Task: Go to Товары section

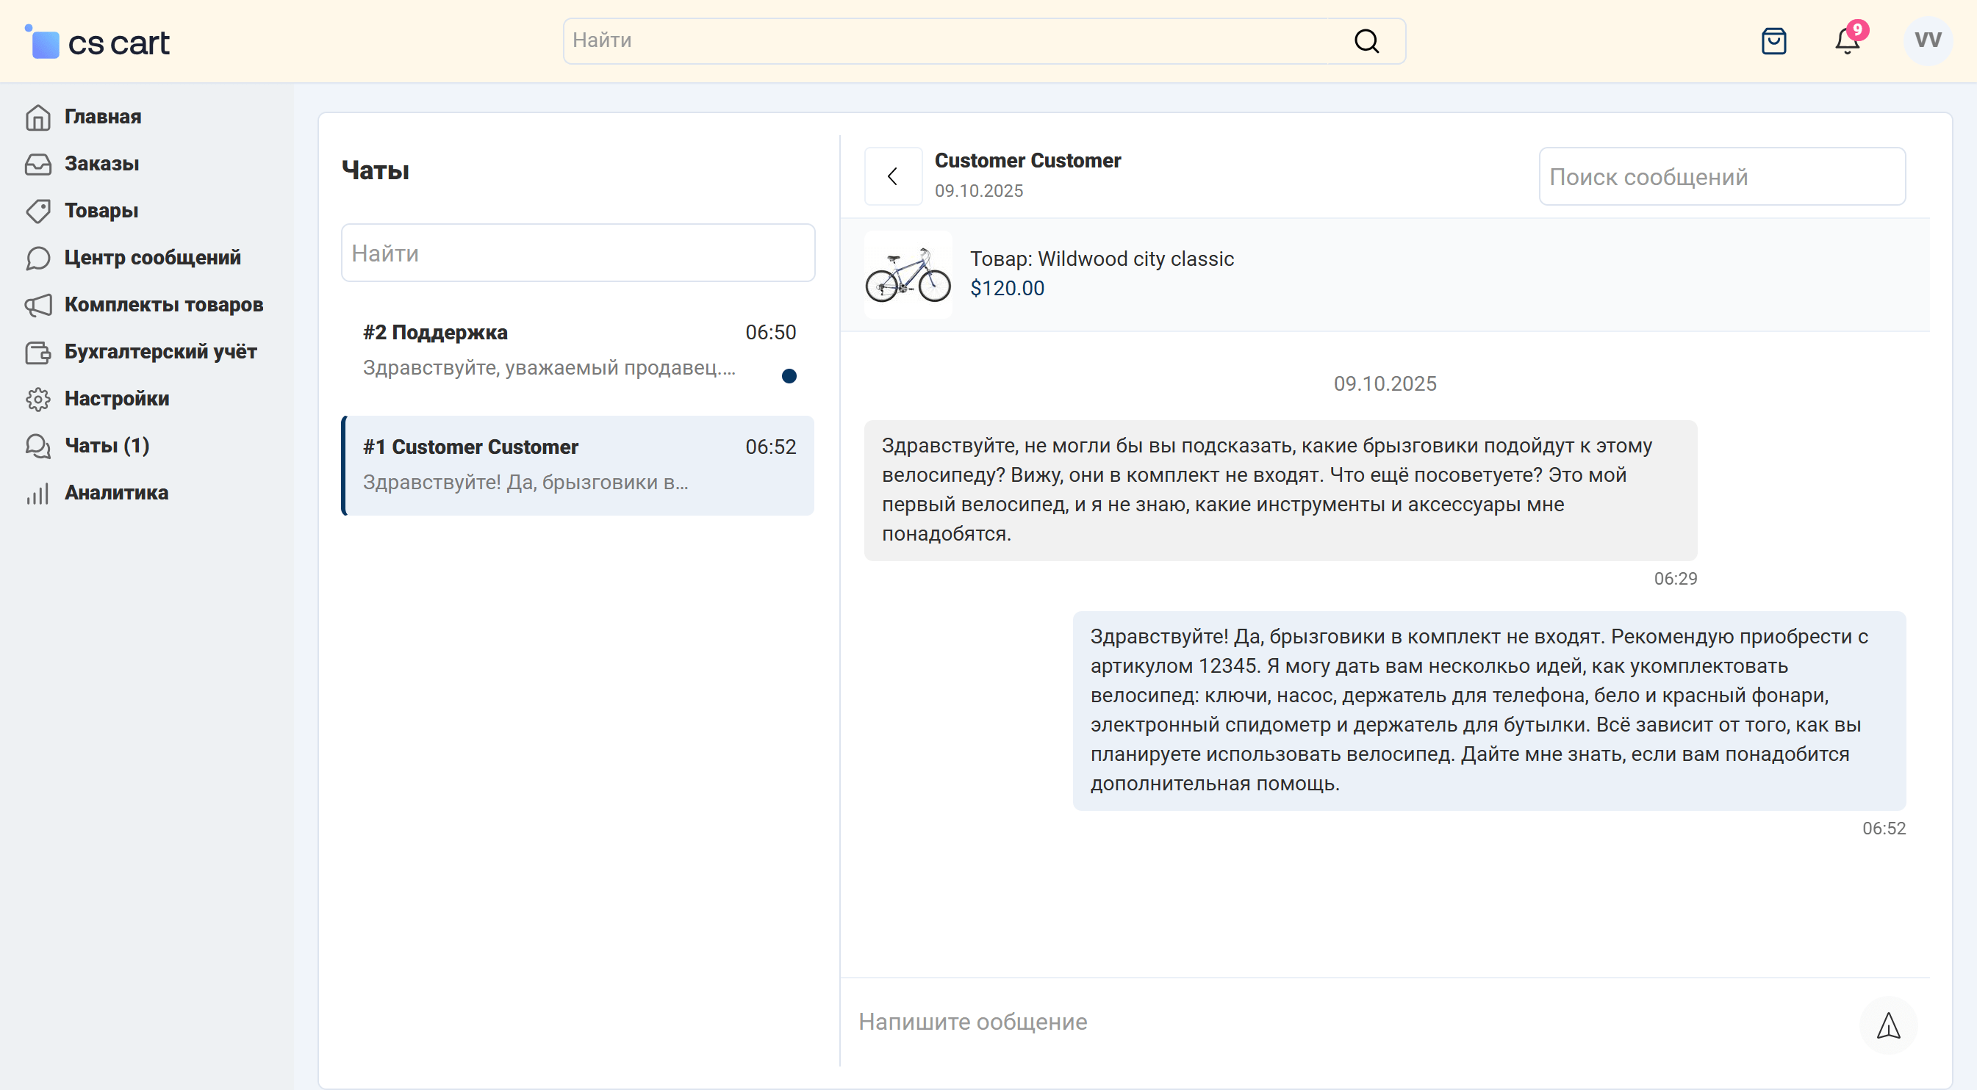Action: coord(101,210)
